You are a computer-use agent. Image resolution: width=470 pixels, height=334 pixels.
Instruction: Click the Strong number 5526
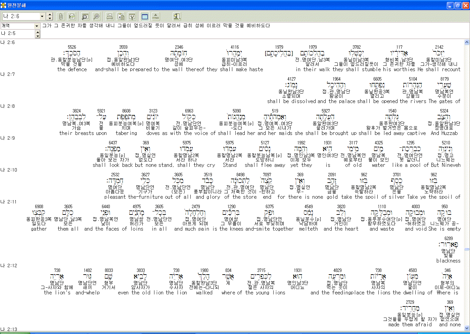coord(72,47)
